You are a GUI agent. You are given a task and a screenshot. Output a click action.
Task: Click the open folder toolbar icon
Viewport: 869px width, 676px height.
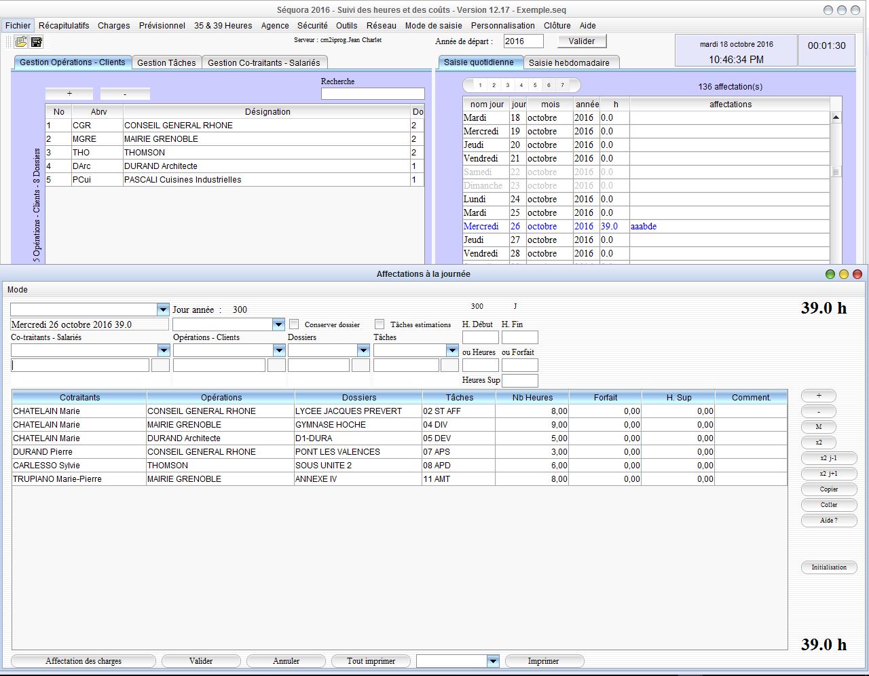[21, 42]
